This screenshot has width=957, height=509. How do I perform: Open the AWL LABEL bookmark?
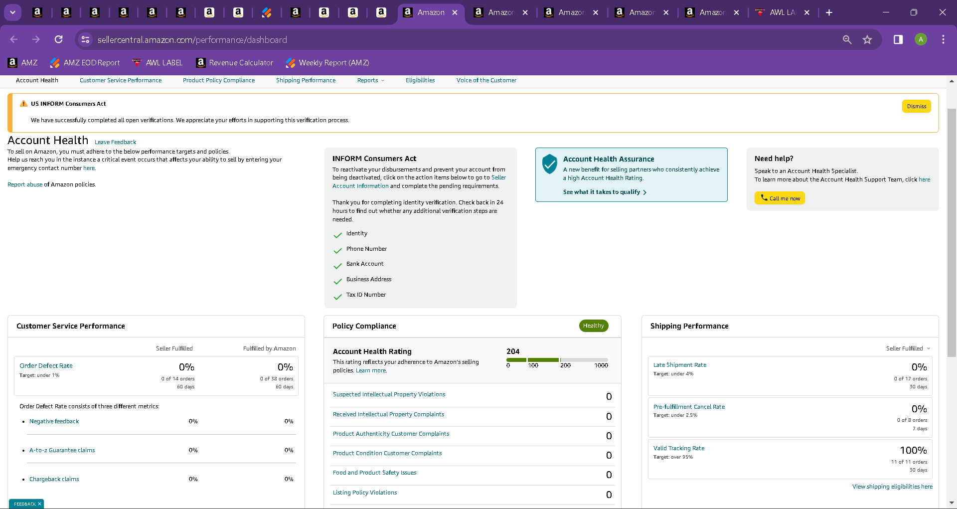[158, 63]
